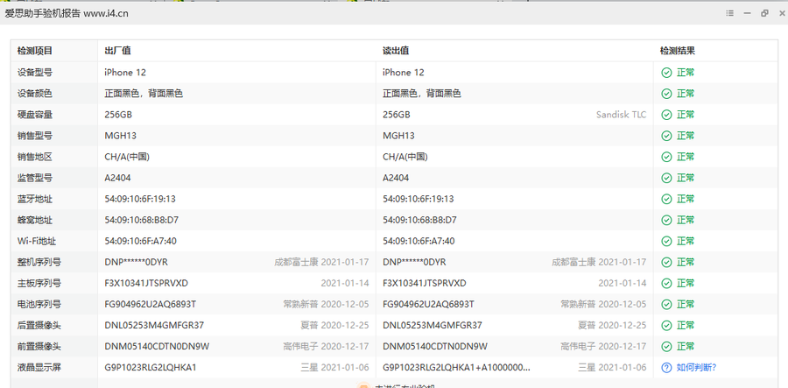788x388 pixels.
Task: Restore down the report window
Action: pyautogui.click(x=764, y=13)
